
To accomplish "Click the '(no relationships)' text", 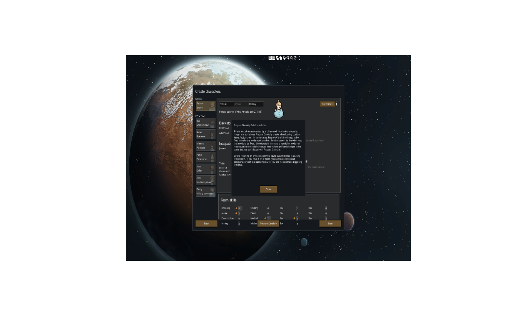I will (x=316, y=167).
